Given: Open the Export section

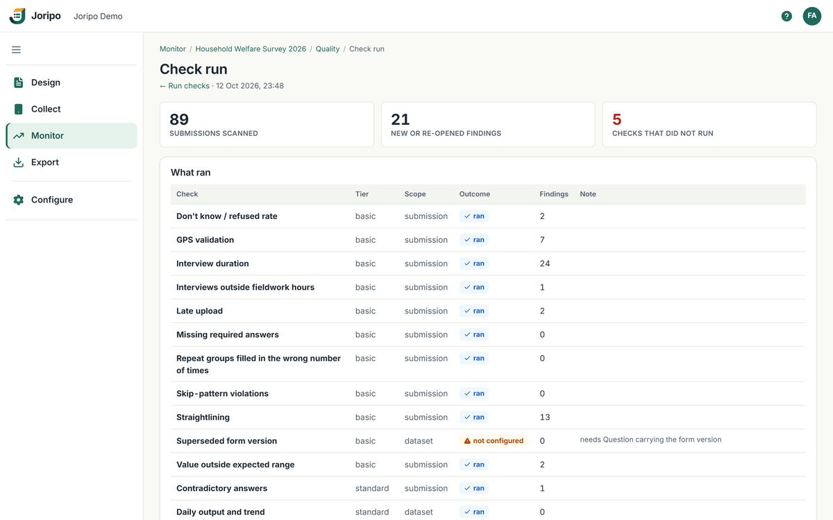Looking at the screenshot, I should [71, 162].
